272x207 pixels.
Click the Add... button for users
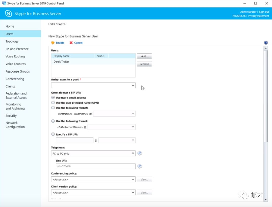tap(144, 56)
